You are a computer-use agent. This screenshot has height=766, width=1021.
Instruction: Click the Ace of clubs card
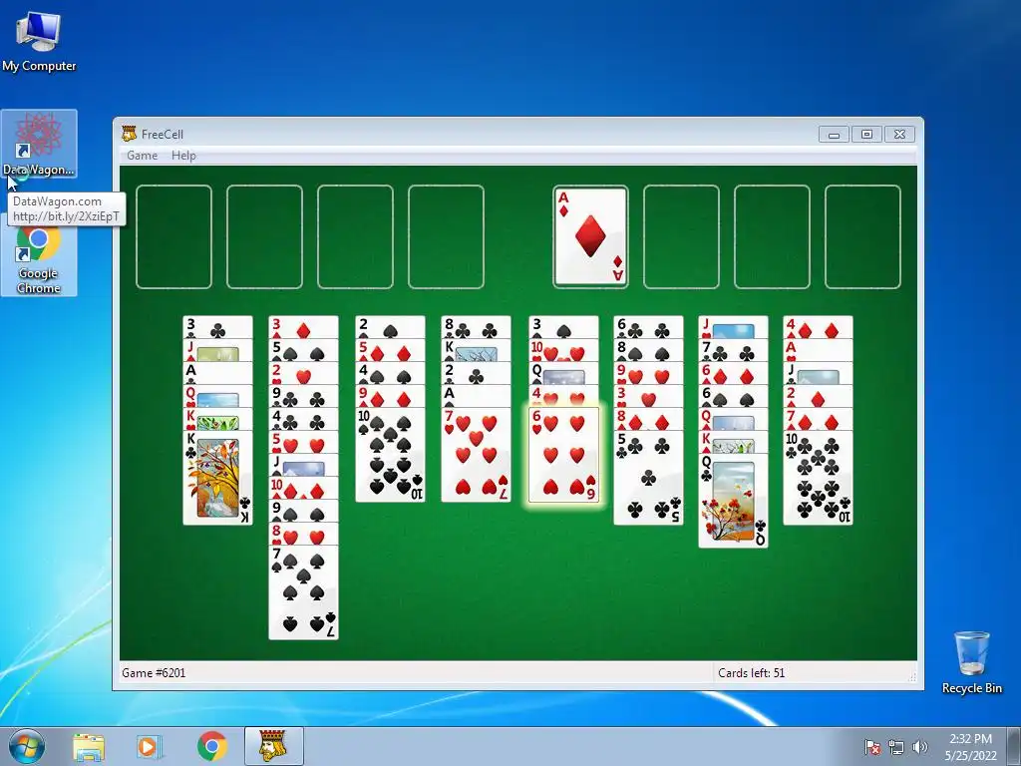tap(217, 373)
